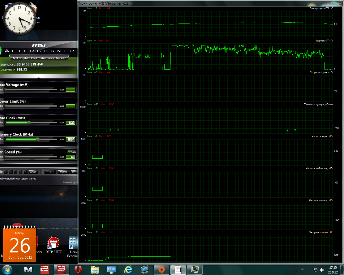Select profile slot 5

25,172
